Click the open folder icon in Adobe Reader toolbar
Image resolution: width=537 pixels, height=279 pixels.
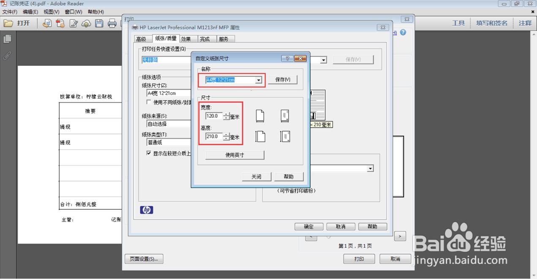tap(8, 23)
